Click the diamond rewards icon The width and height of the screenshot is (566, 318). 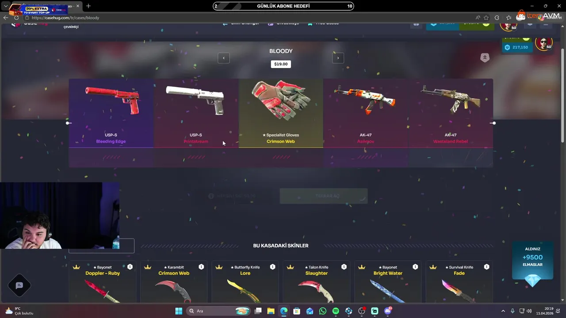coord(533,281)
